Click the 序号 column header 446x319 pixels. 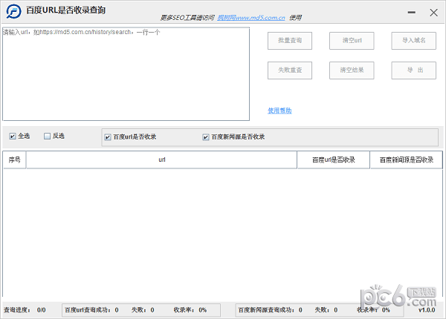[14, 159]
